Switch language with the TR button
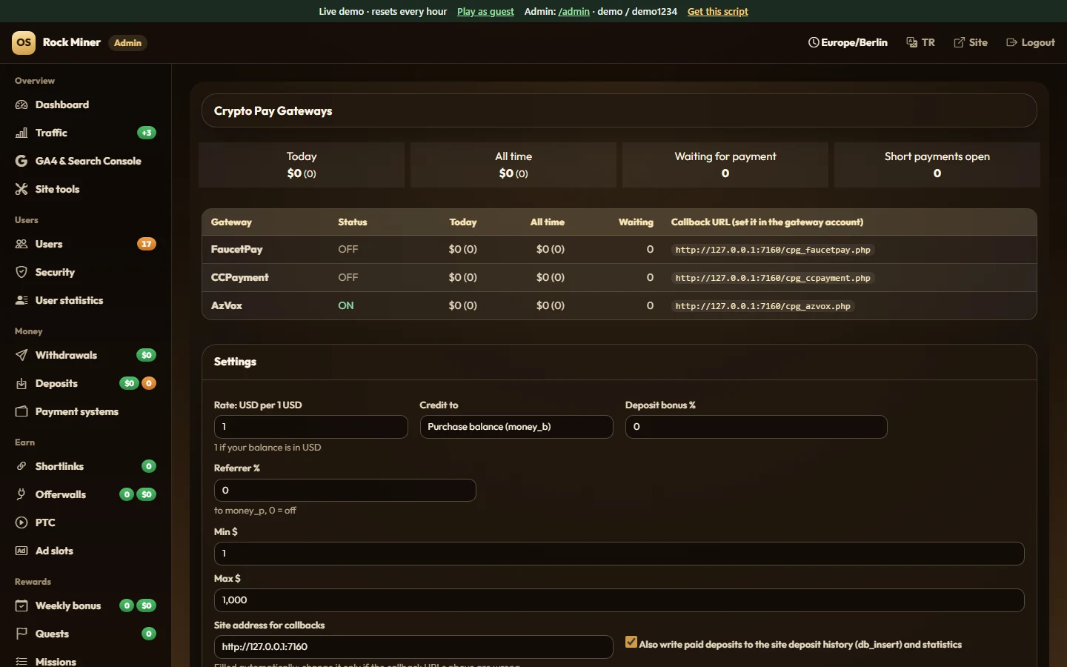Viewport: 1067px width, 667px height. point(921,42)
